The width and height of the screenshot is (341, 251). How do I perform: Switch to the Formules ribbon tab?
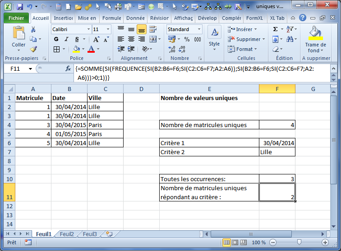111,18
